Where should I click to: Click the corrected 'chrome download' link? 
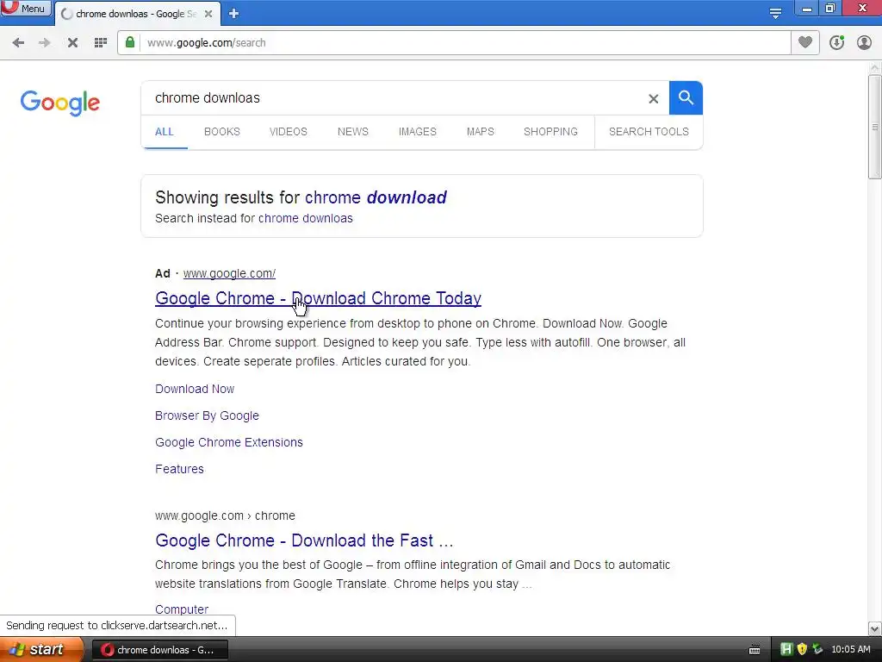[x=376, y=197]
